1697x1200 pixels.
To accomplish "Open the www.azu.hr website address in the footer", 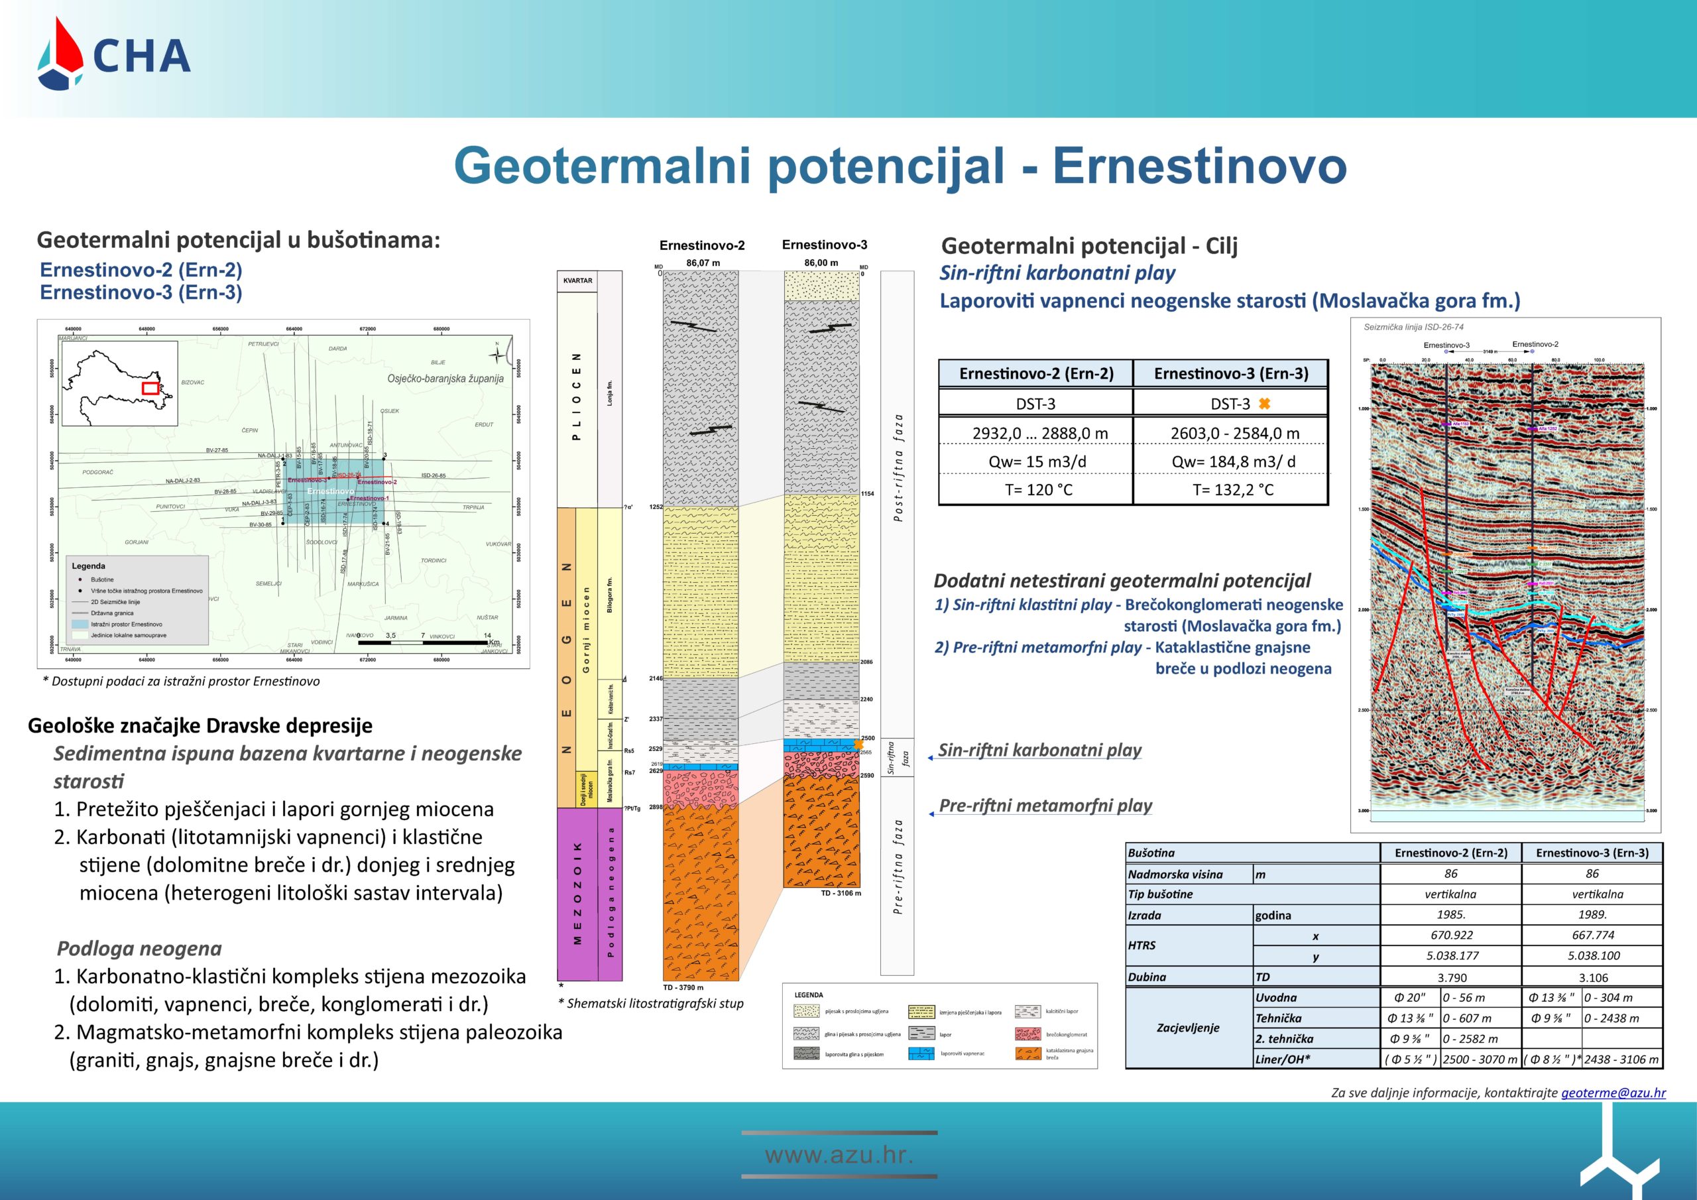I will coord(839,1154).
